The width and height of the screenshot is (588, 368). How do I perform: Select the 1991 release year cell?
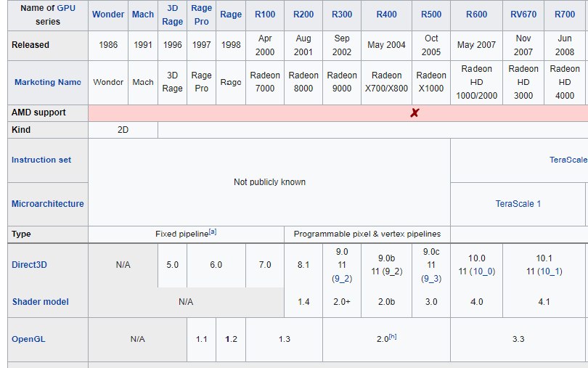click(x=143, y=45)
